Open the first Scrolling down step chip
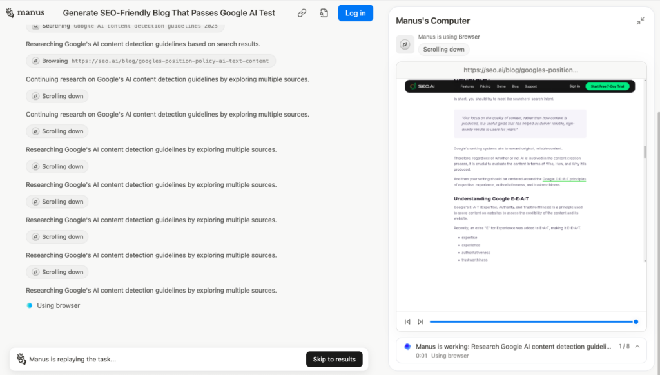This screenshot has width=660, height=375. [57, 96]
